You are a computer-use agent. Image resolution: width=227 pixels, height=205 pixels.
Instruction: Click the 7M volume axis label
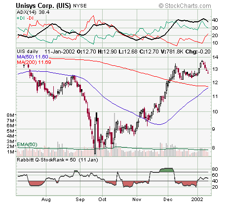click(10, 120)
